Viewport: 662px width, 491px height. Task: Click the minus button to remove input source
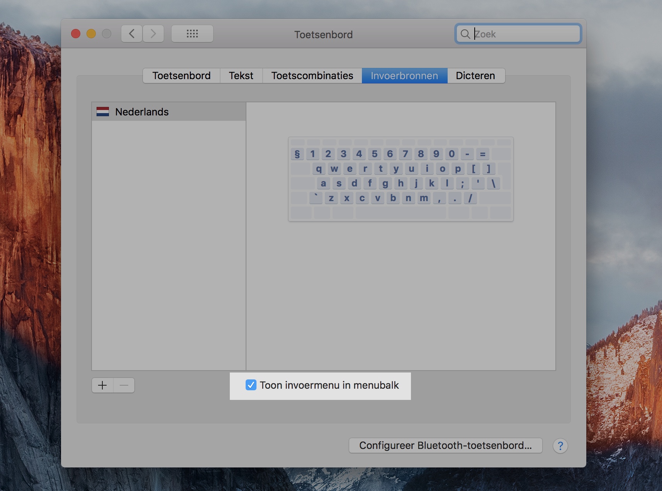click(124, 385)
